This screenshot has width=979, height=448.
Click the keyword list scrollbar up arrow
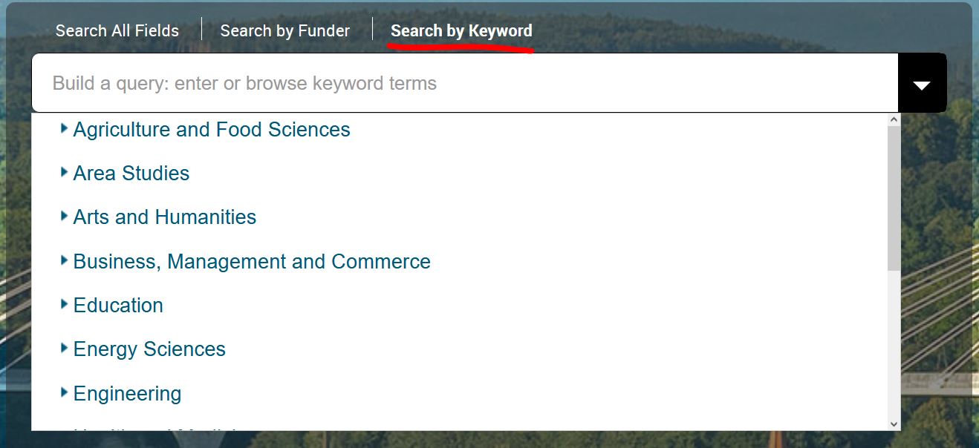[894, 119]
